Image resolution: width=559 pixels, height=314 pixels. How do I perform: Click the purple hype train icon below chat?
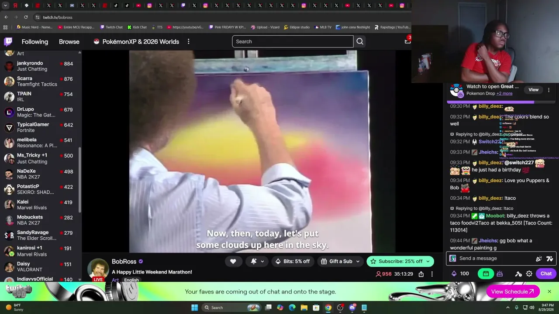coord(500,274)
